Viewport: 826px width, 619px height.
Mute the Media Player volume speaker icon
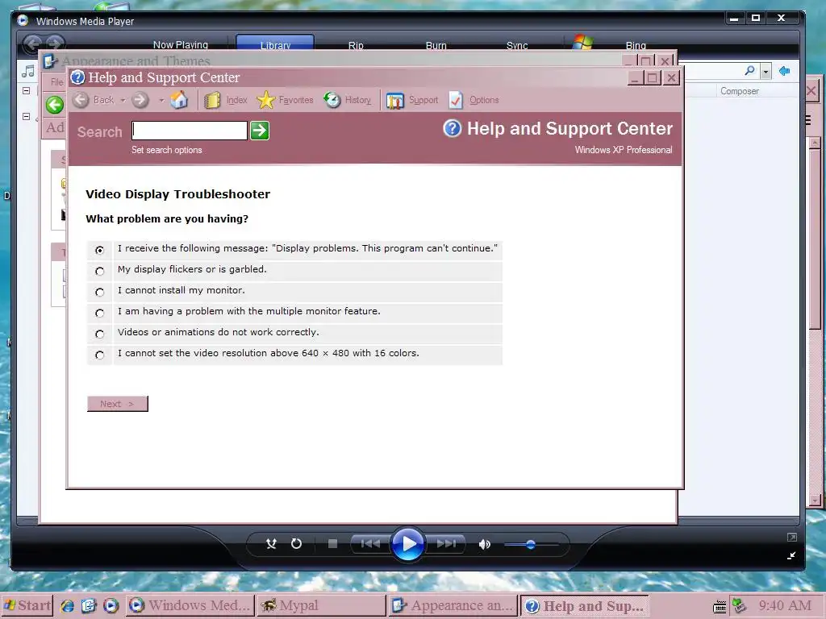coord(484,544)
